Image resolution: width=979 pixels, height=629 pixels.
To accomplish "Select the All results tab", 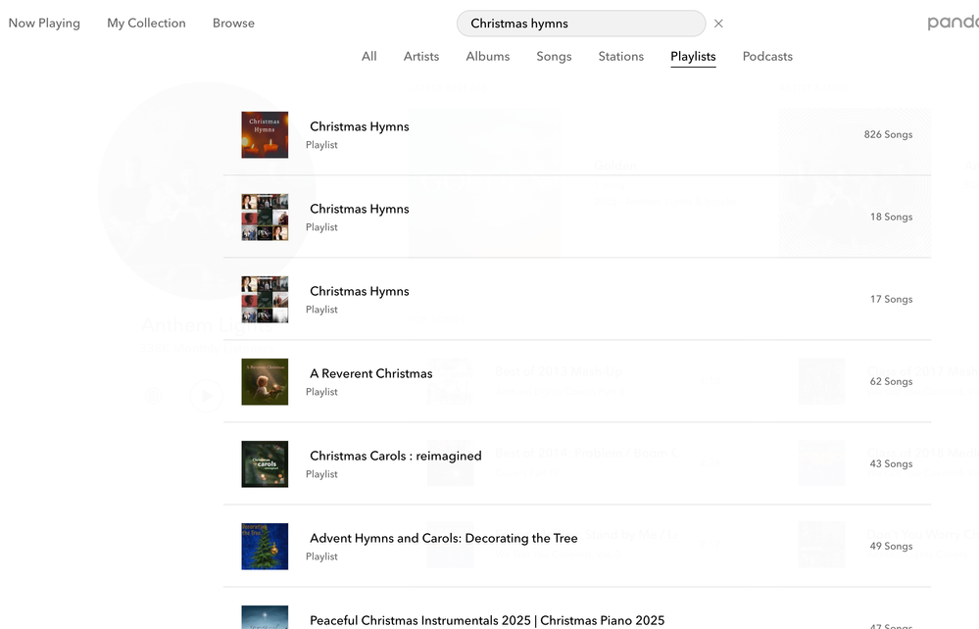I will point(368,56).
